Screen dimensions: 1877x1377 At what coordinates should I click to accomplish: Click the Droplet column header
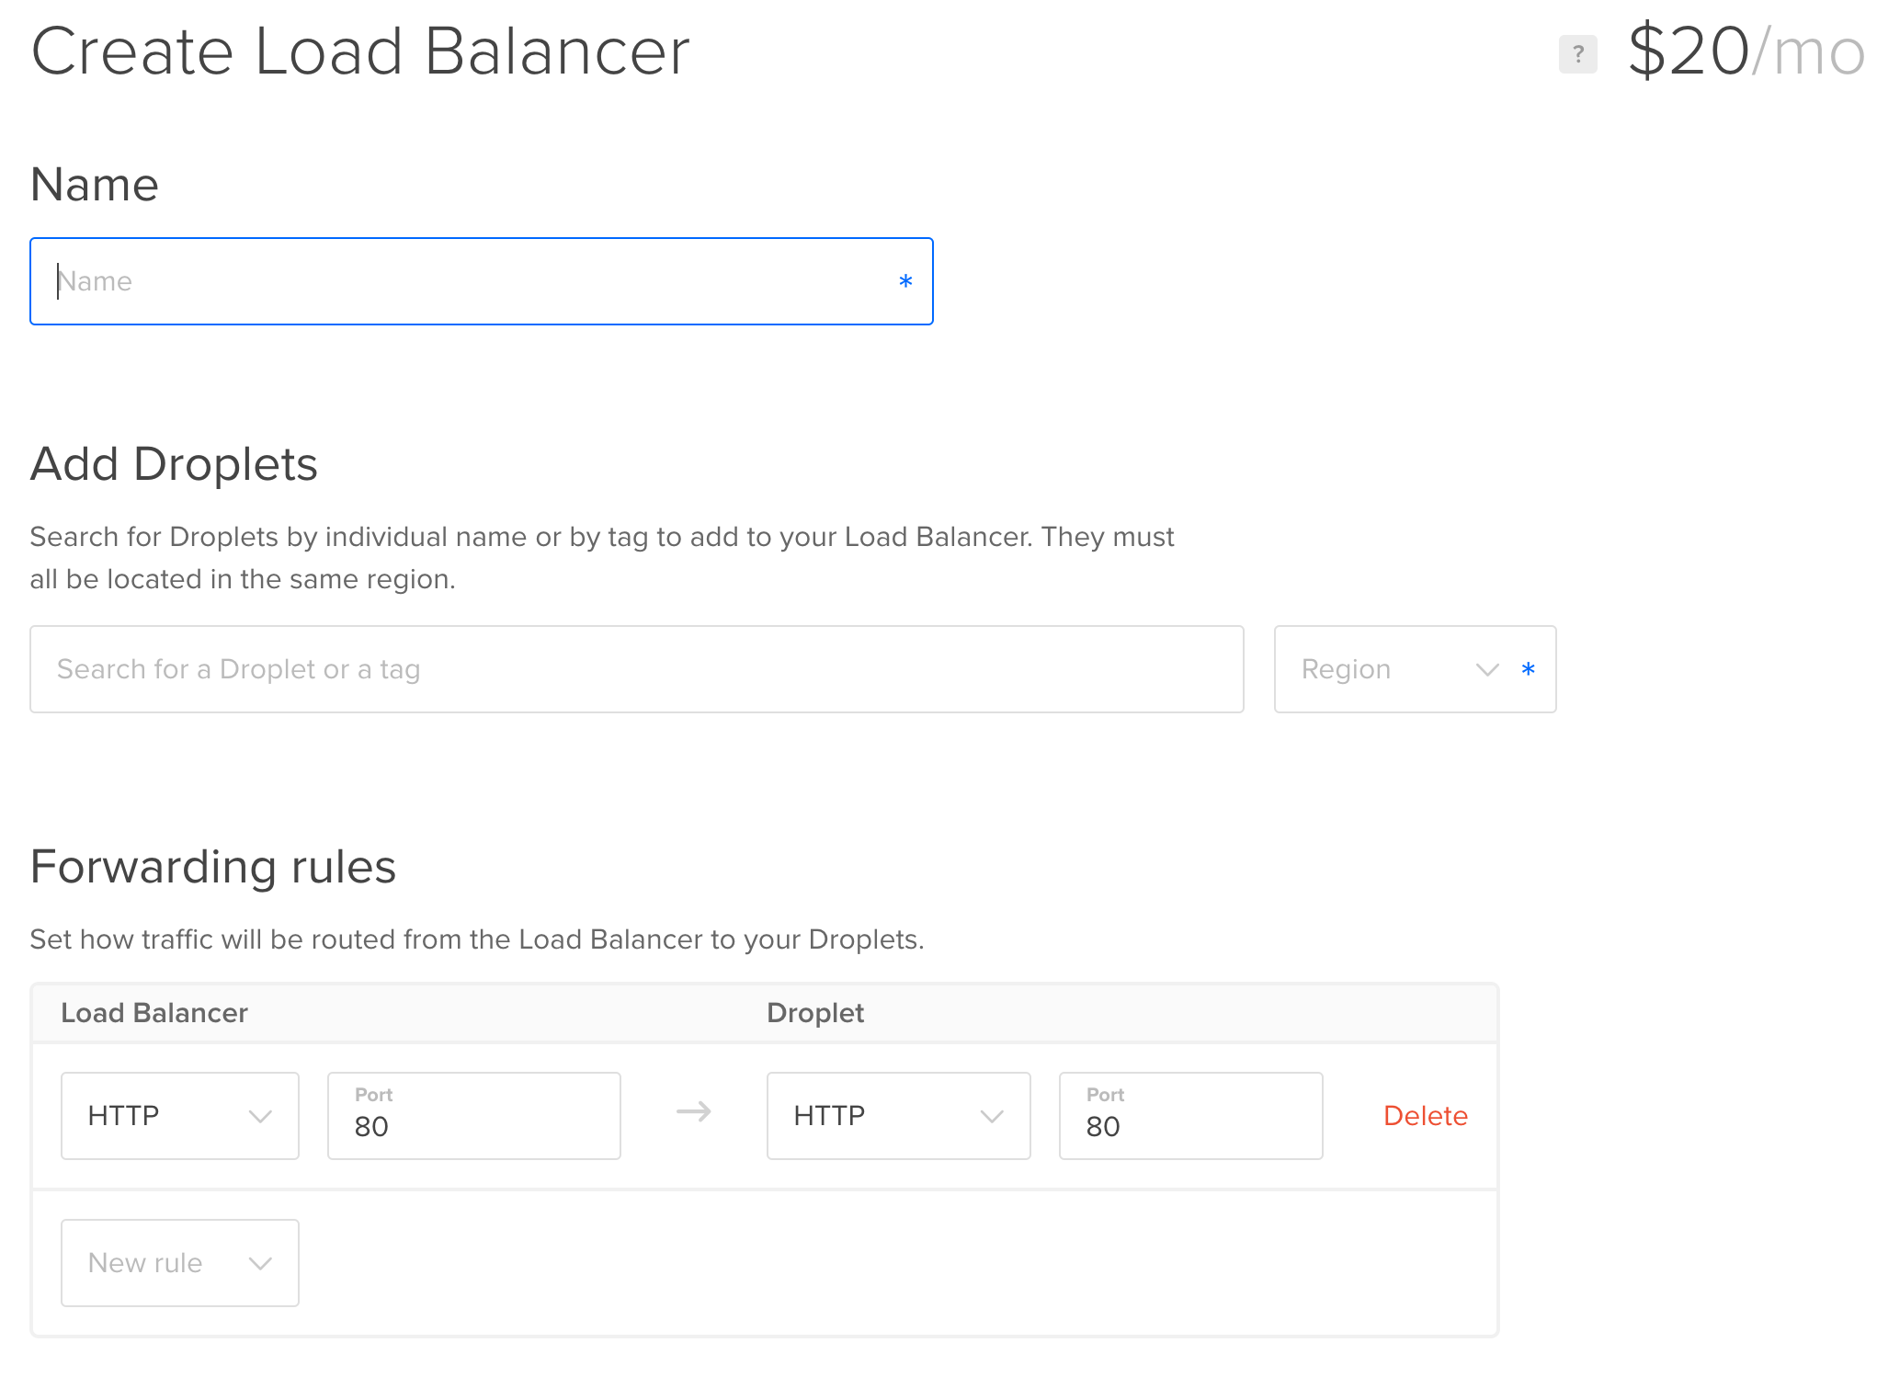point(814,1012)
